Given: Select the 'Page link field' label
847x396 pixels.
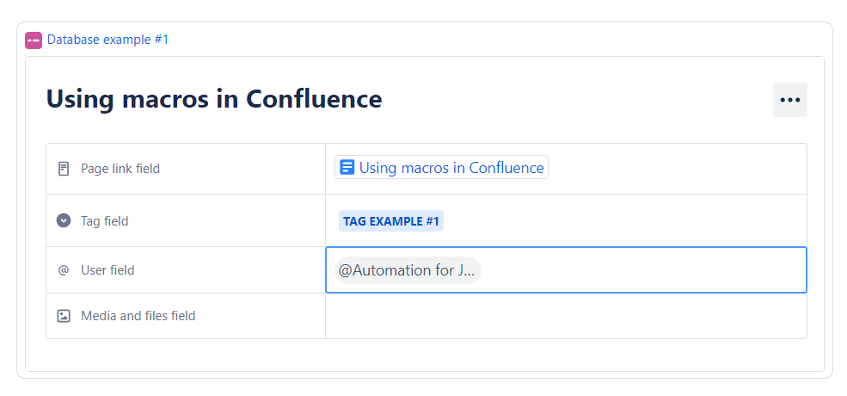Looking at the screenshot, I should 120,169.
